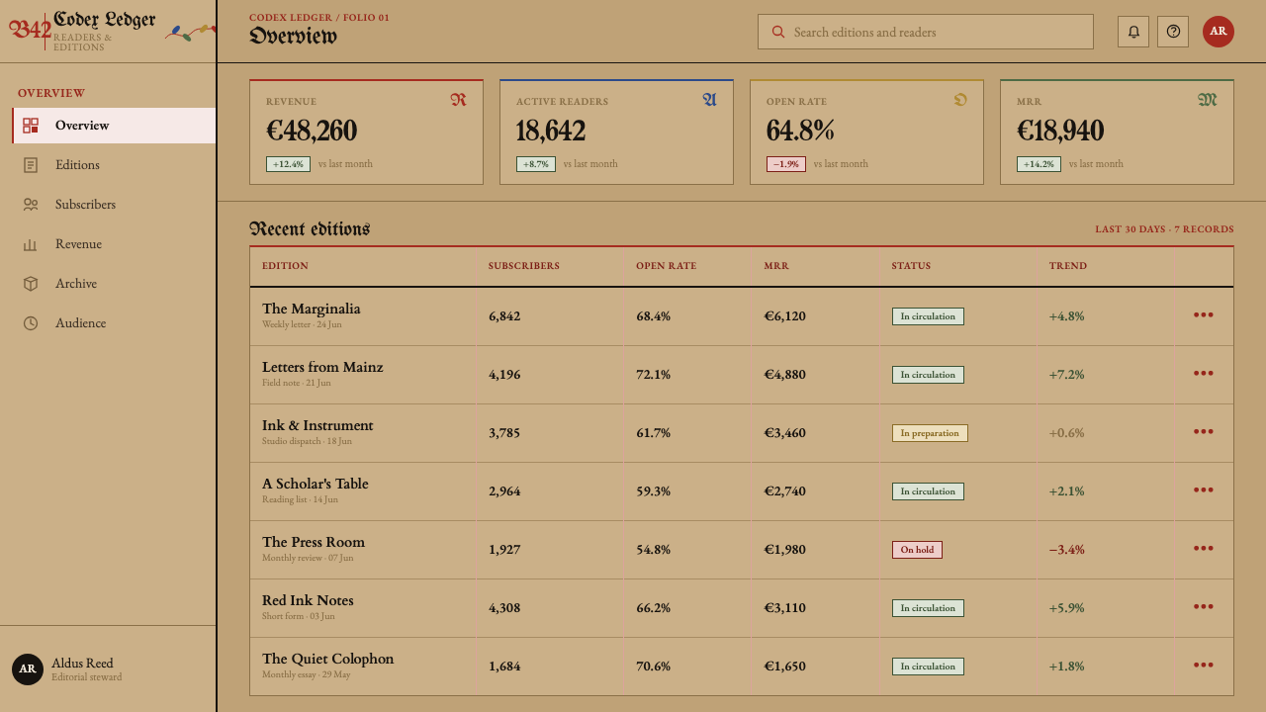This screenshot has height=712, width=1266.
Task: Sort by the MRR column header
Action: (x=776, y=266)
